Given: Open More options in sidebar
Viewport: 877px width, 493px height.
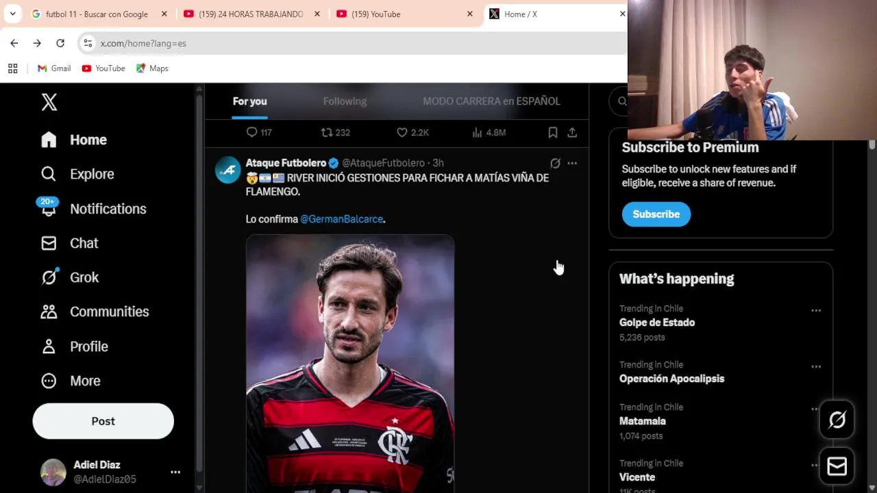Looking at the screenshot, I should 71,381.
